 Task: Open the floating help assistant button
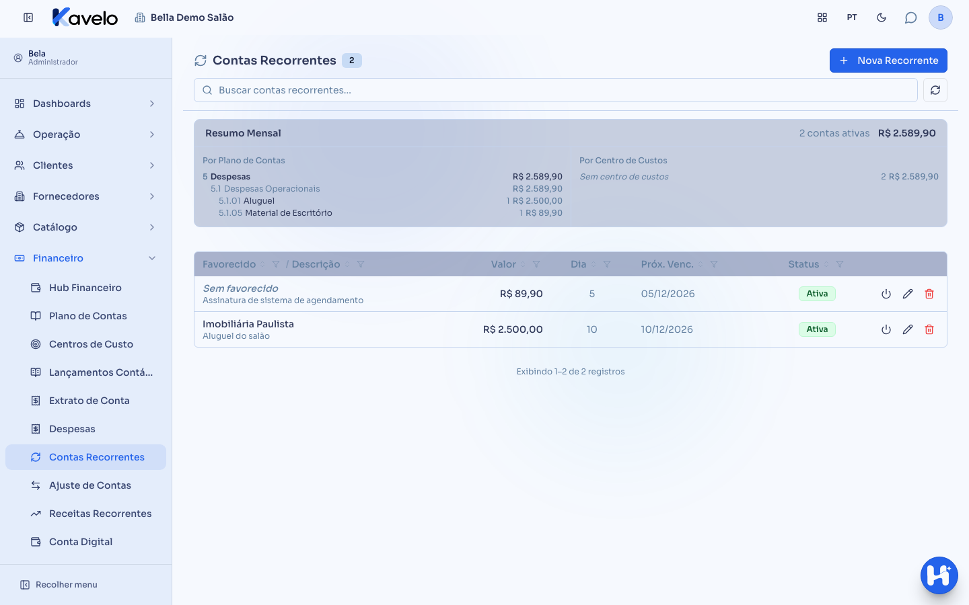(939, 575)
